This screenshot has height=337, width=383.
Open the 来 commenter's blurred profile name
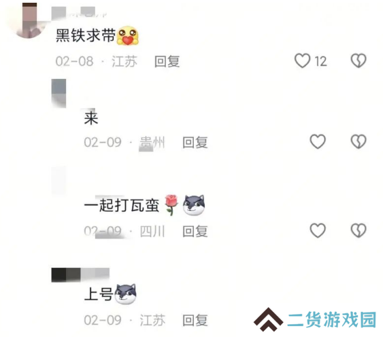(x=59, y=93)
